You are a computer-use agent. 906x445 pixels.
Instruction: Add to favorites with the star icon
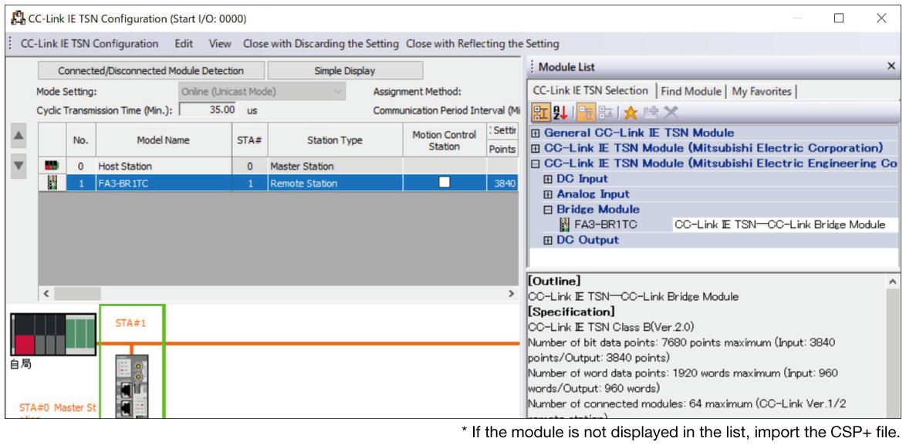click(x=630, y=113)
